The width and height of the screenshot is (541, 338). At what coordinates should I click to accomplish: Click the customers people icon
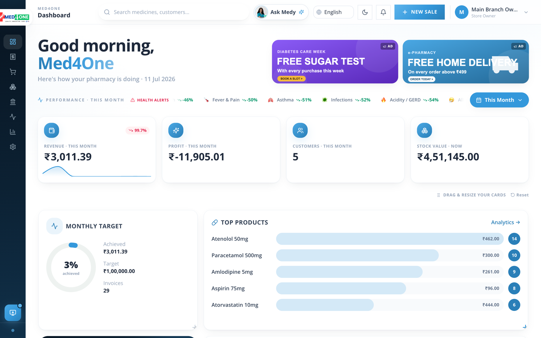pyautogui.click(x=300, y=130)
